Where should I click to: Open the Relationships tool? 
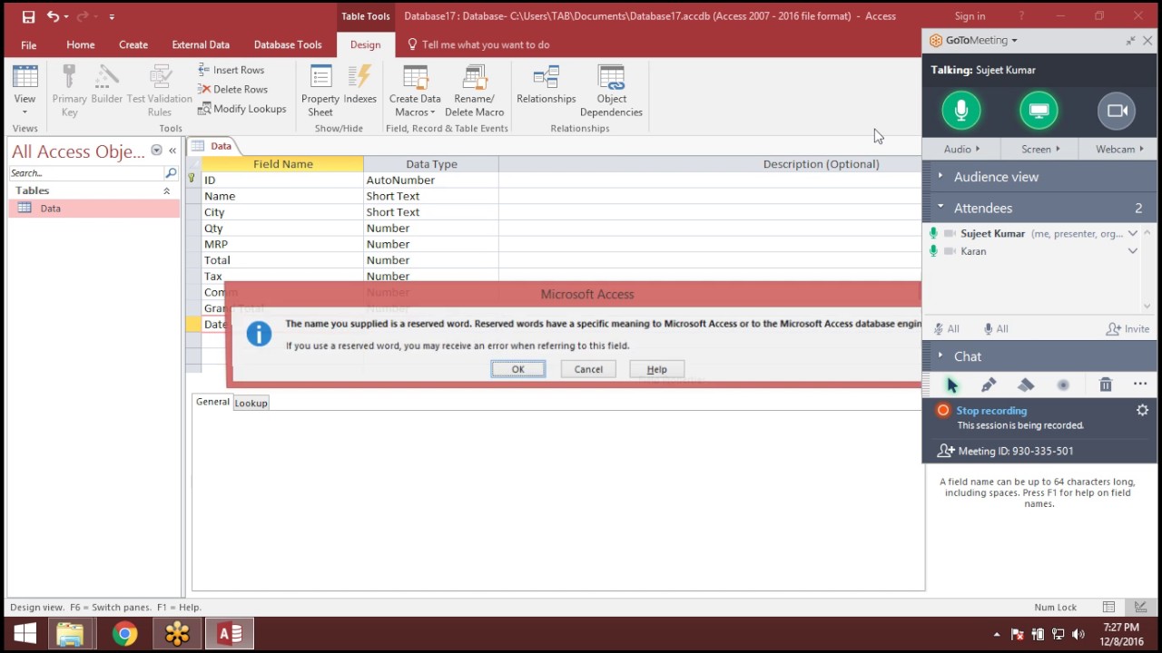click(x=547, y=84)
